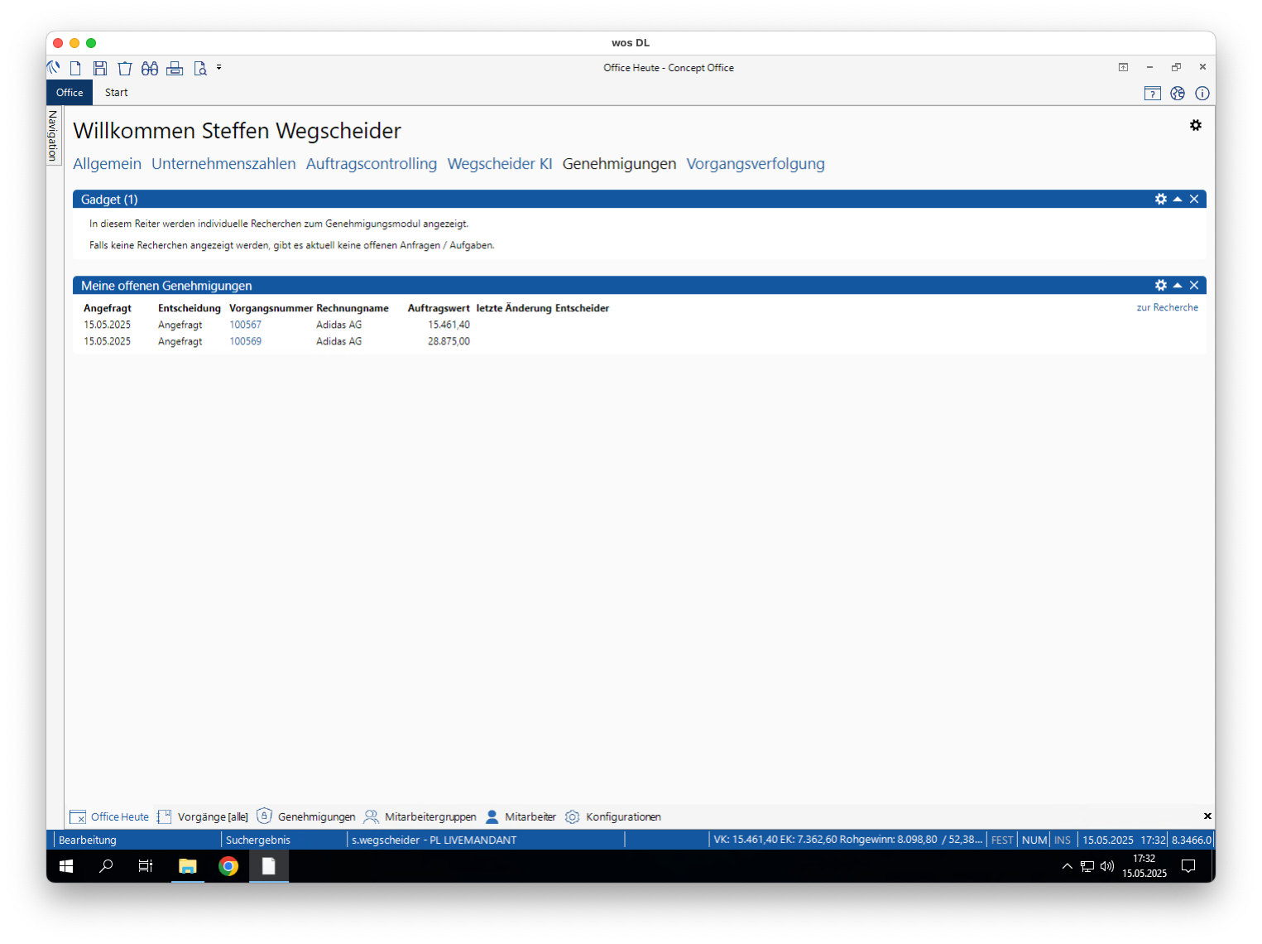
Task: Open the Wegscheider KI tab
Action: 500,164
